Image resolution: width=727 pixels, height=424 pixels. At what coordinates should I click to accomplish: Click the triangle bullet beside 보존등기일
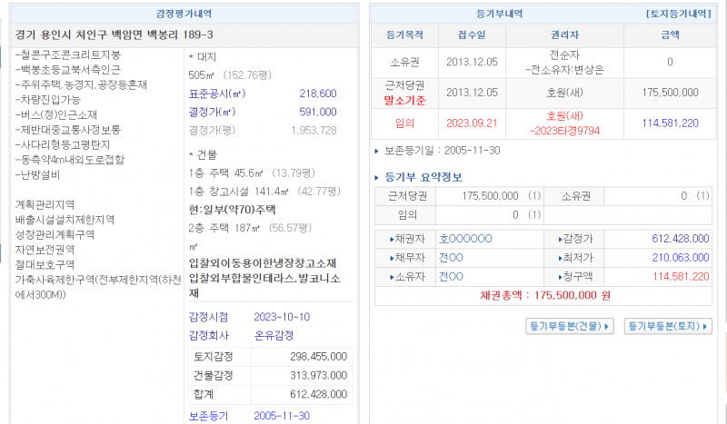pos(378,149)
